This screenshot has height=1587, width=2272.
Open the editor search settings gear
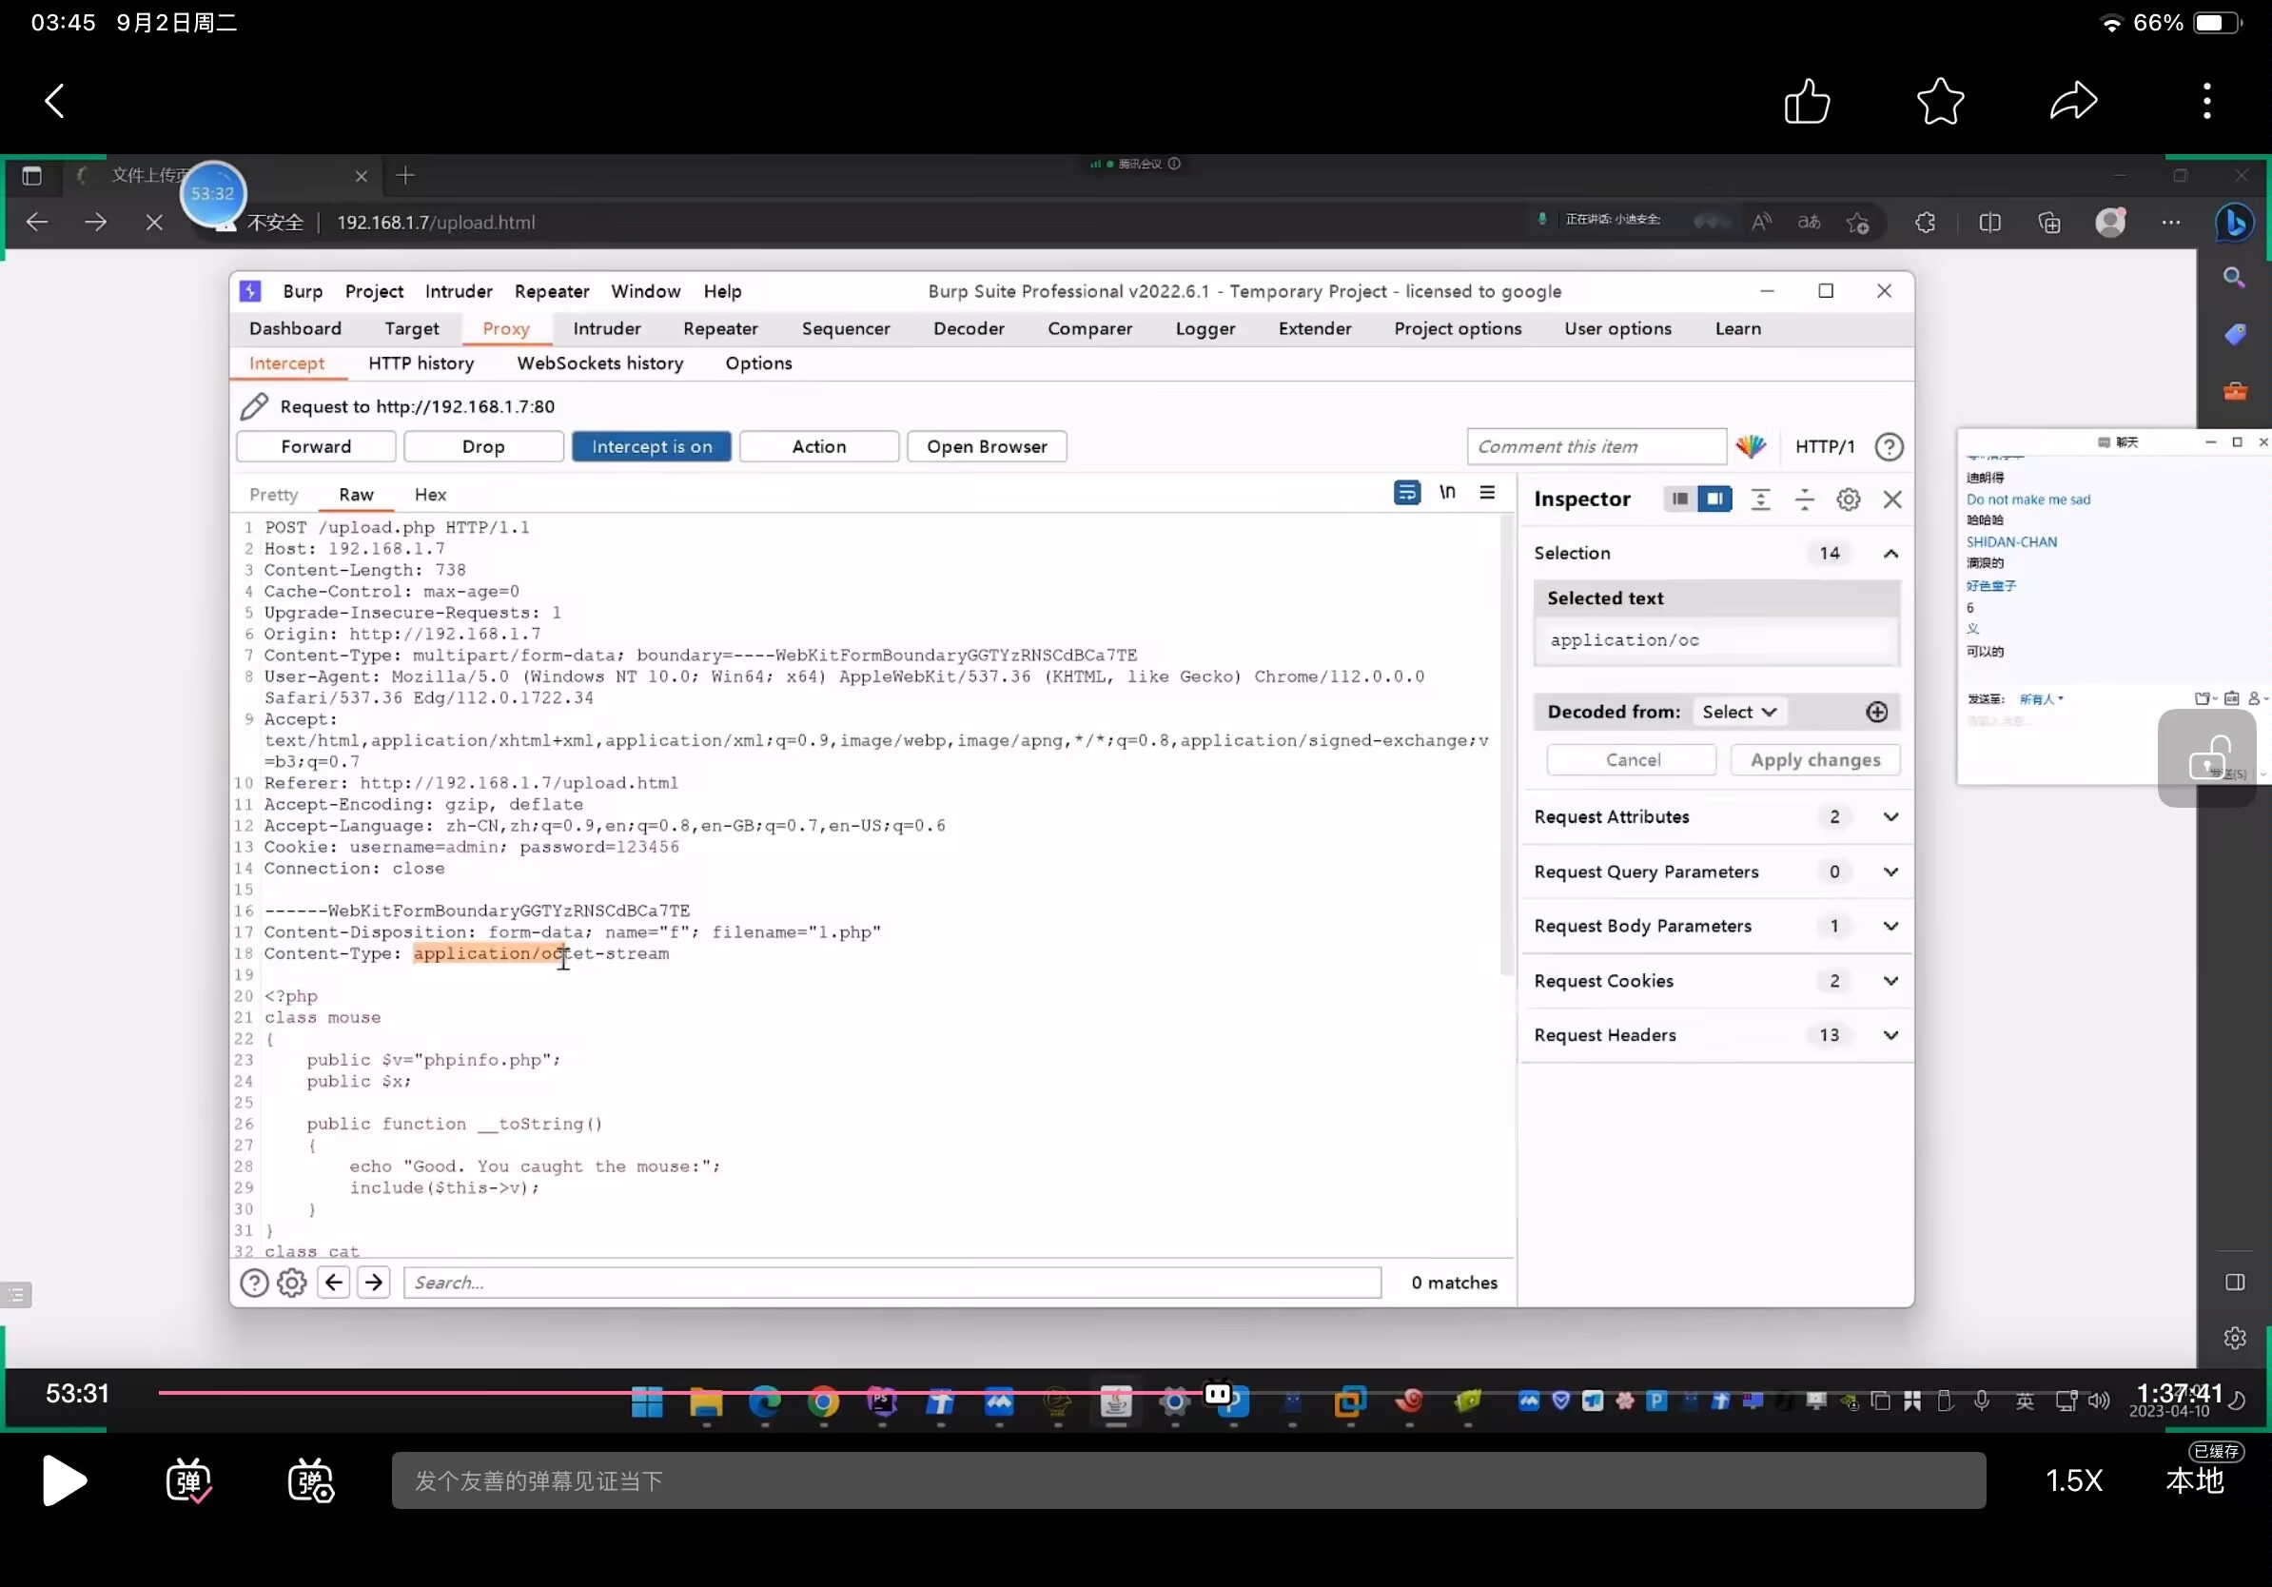pyautogui.click(x=291, y=1283)
